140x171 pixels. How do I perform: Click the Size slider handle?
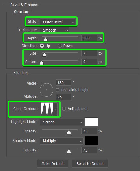point(44,55)
